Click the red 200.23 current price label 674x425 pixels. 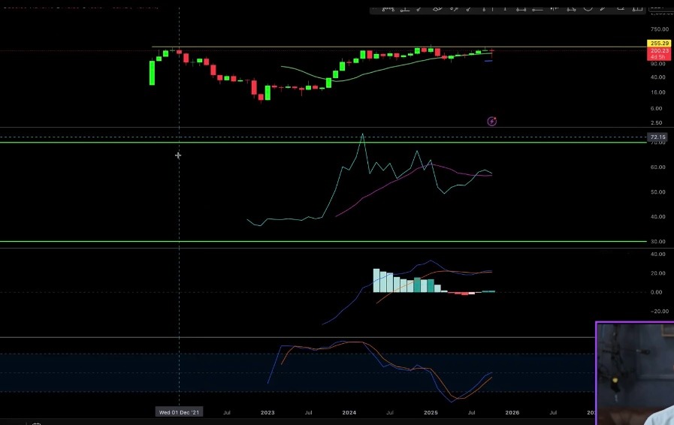tap(658, 50)
